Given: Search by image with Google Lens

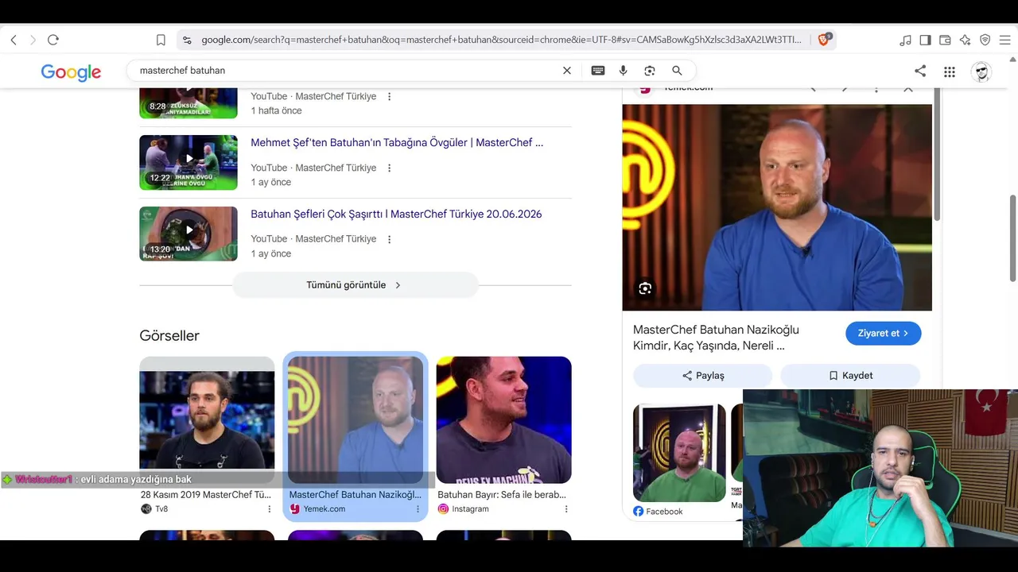Looking at the screenshot, I should (x=650, y=71).
